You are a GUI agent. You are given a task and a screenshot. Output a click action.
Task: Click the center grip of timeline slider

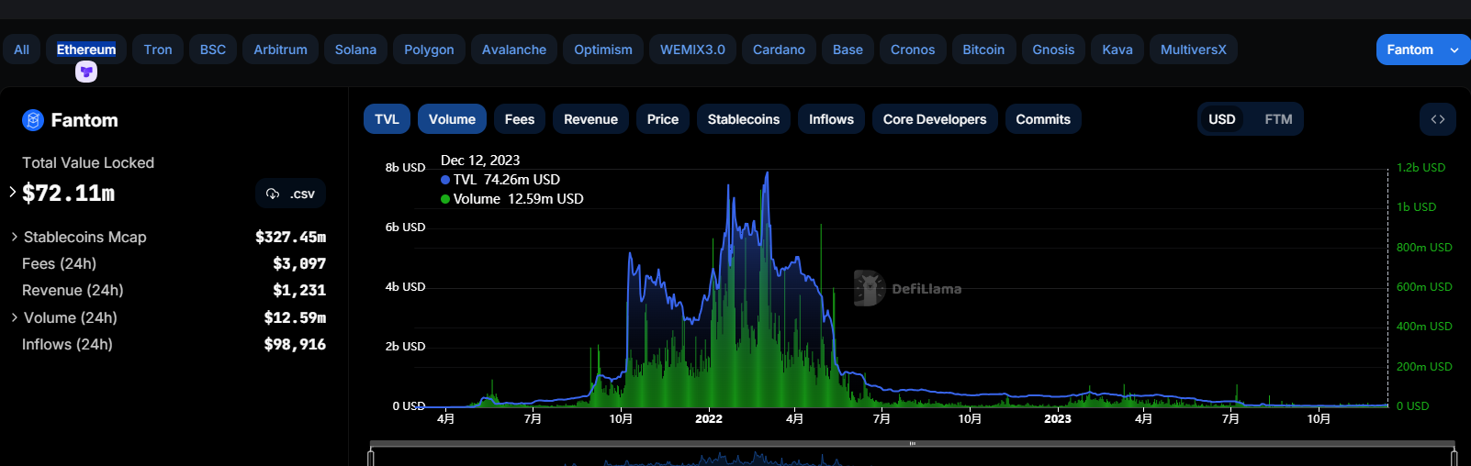tap(912, 444)
